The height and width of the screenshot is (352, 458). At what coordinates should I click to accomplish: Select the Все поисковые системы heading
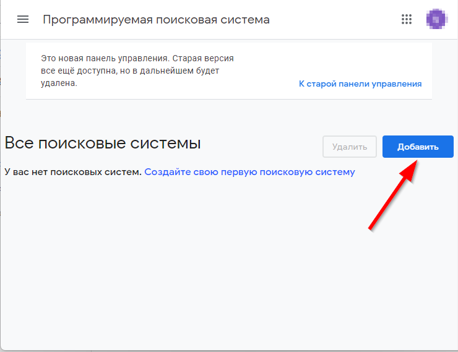point(103,144)
